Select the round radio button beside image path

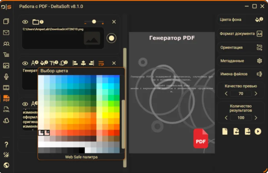(111, 38)
